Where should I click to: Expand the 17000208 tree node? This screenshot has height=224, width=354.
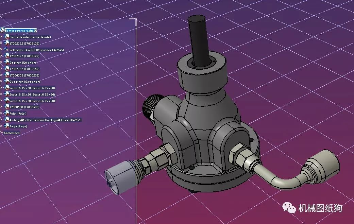(1, 75)
